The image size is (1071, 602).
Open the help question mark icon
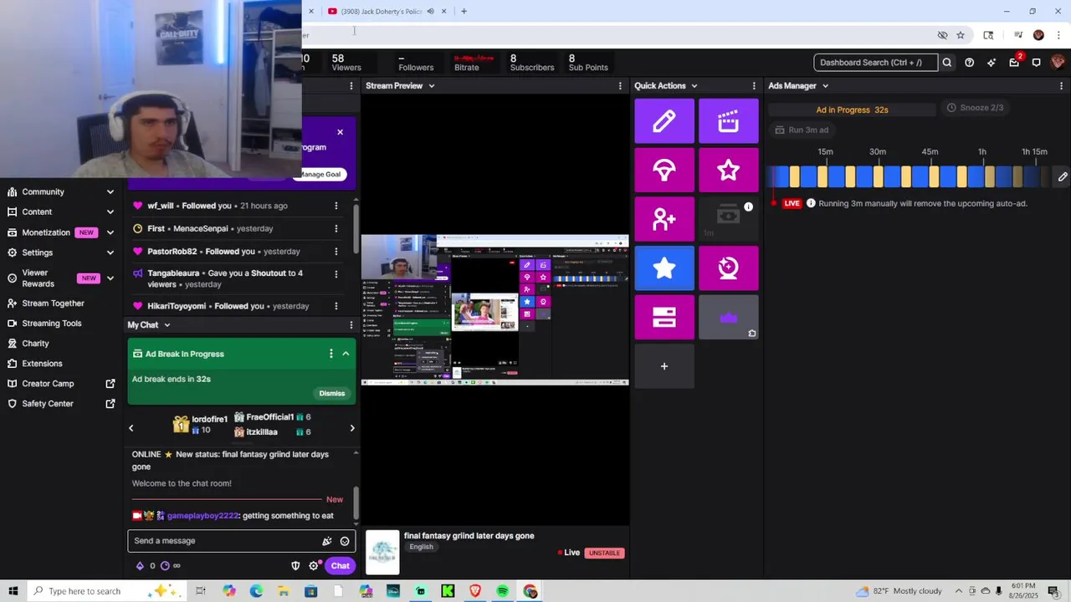click(969, 62)
